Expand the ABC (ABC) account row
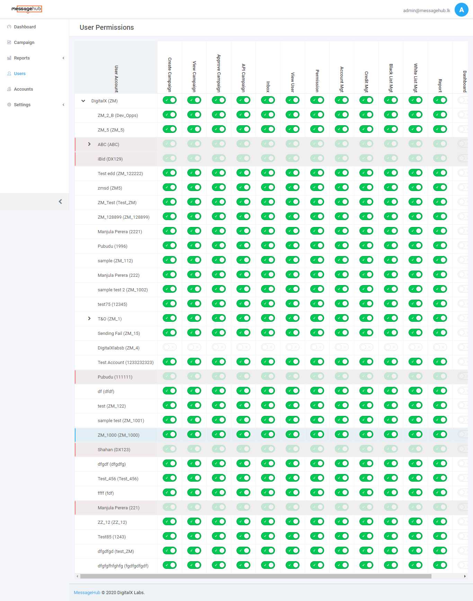473x601 pixels. tap(89, 144)
